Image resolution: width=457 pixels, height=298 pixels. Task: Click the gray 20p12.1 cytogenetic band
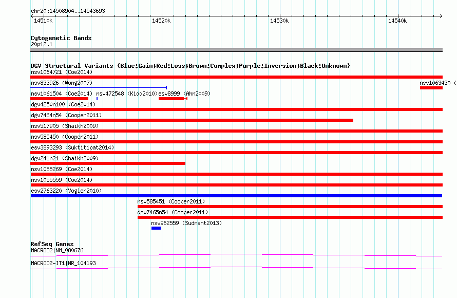point(236,50)
